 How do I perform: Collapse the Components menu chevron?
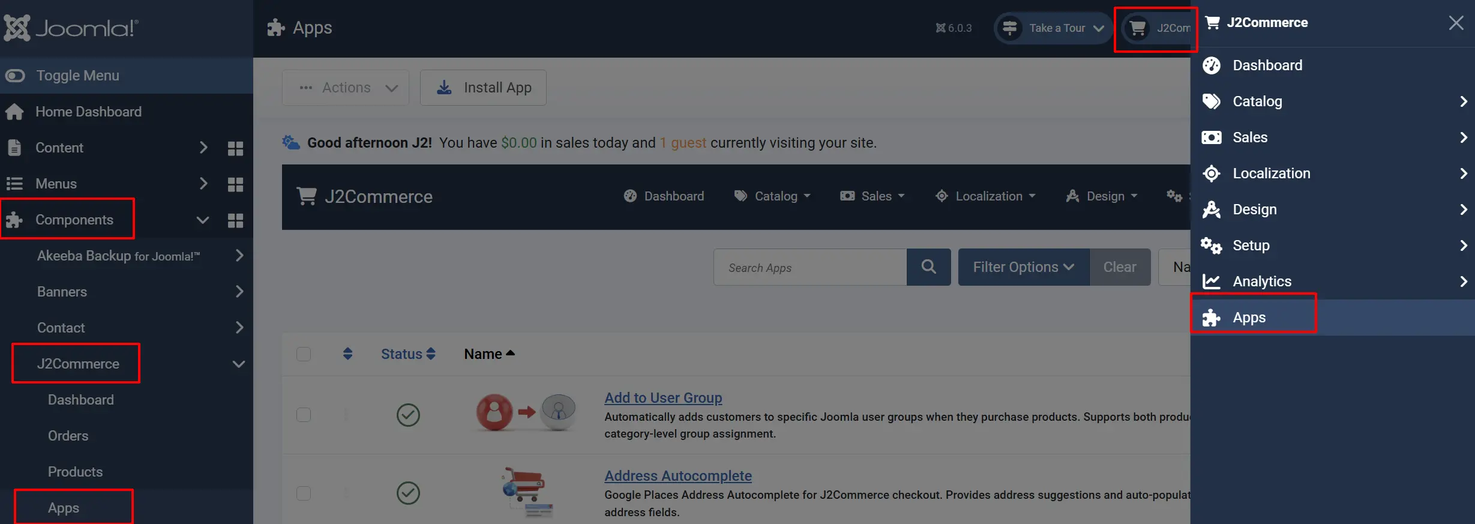(203, 220)
